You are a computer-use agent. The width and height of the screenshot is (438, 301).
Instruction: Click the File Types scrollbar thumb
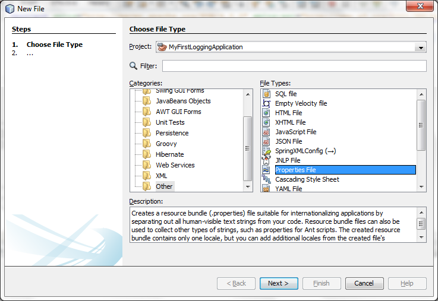[421, 125]
